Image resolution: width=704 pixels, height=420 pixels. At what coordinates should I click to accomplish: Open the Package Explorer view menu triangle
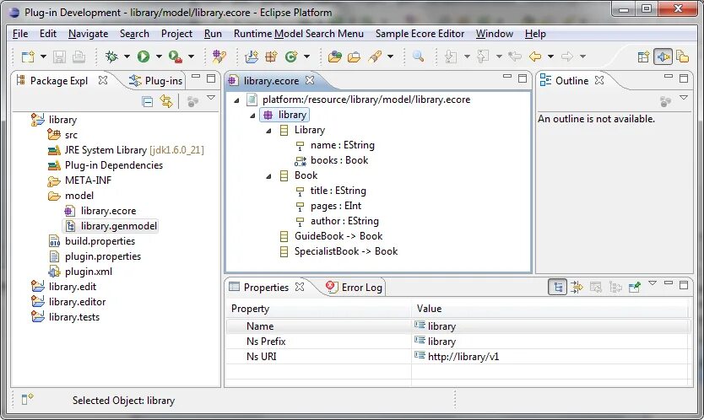pyautogui.click(x=211, y=98)
